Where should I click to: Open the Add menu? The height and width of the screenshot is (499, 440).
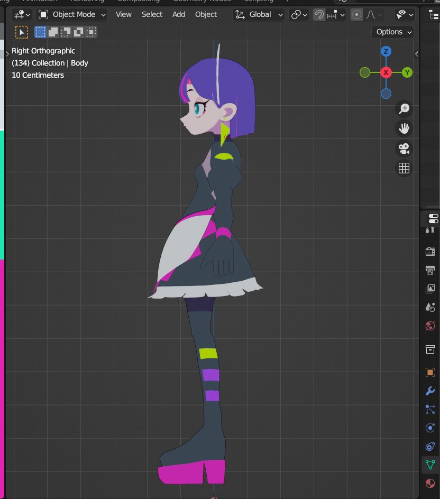coord(179,14)
